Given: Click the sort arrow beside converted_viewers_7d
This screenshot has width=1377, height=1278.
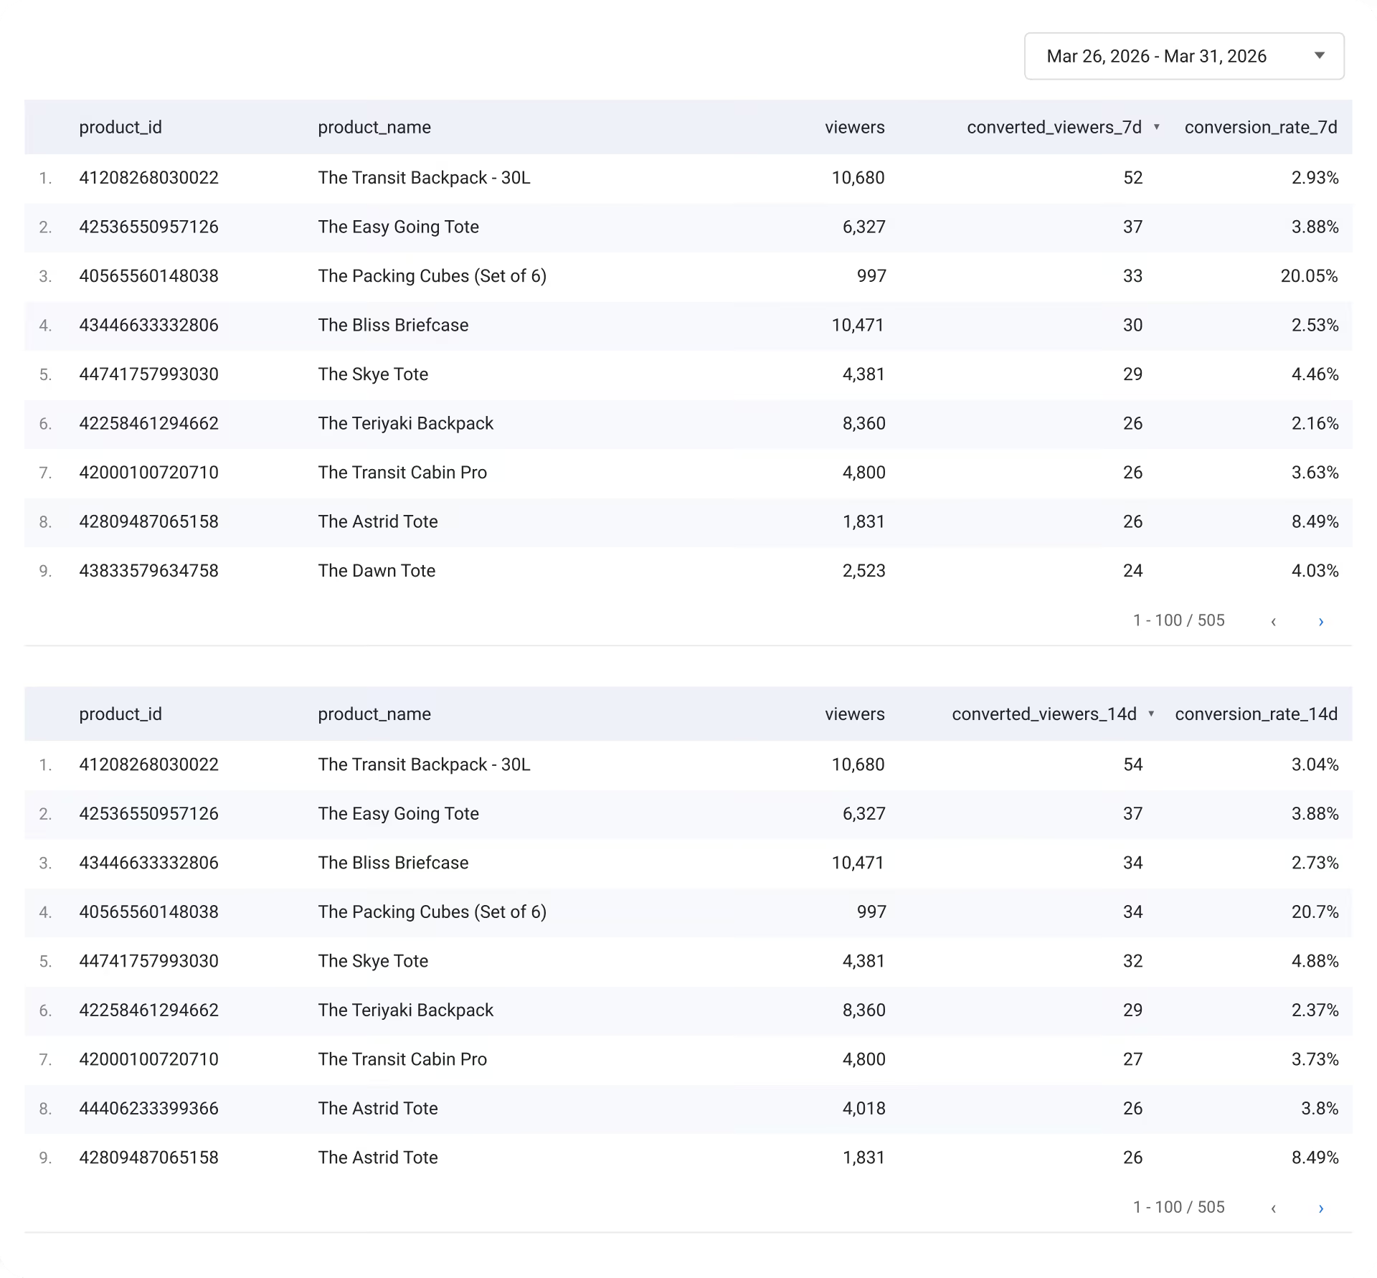Looking at the screenshot, I should click(1156, 127).
